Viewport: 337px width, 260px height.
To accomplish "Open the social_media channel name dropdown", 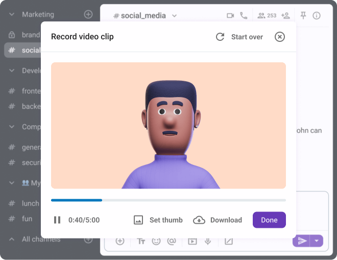I will click(x=174, y=16).
